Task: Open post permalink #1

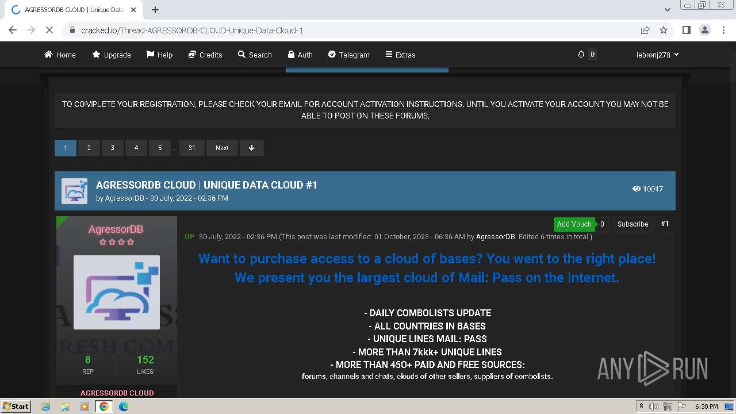Action: coord(665,224)
